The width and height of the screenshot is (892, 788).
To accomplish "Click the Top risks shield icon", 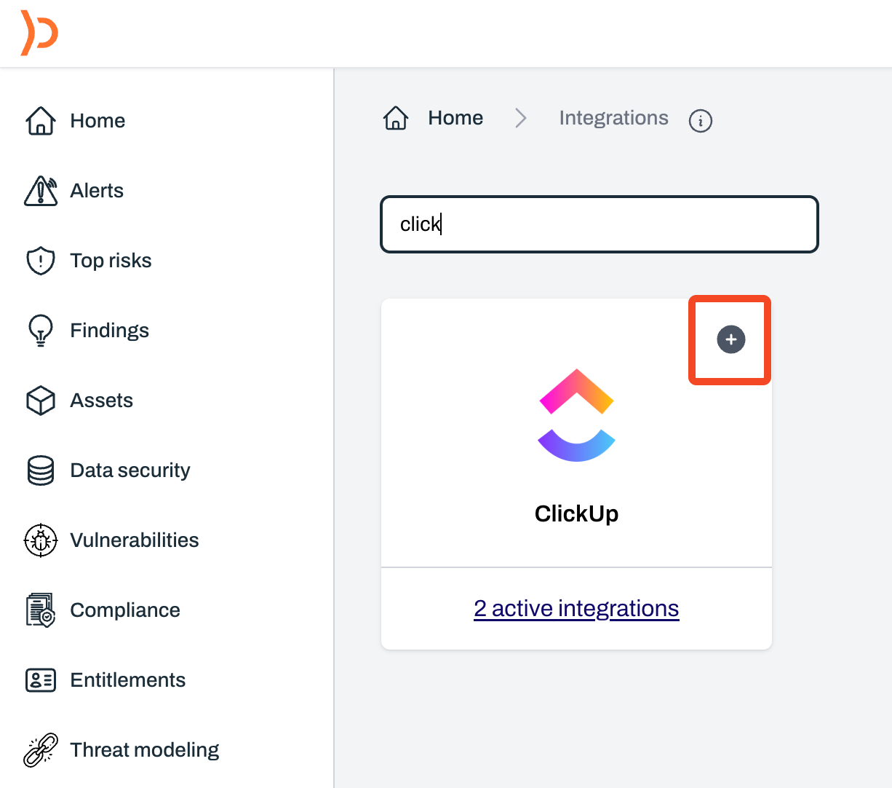I will pos(41,261).
